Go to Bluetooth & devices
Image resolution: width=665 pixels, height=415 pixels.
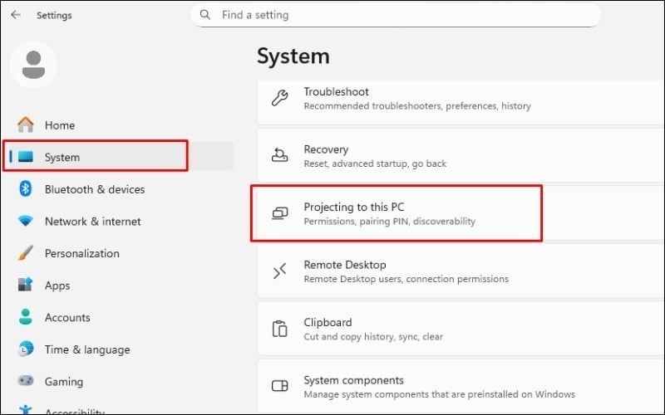point(118,189)
